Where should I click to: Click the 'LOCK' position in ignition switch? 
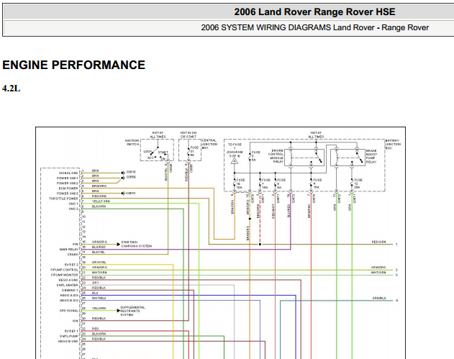point(147,151)
